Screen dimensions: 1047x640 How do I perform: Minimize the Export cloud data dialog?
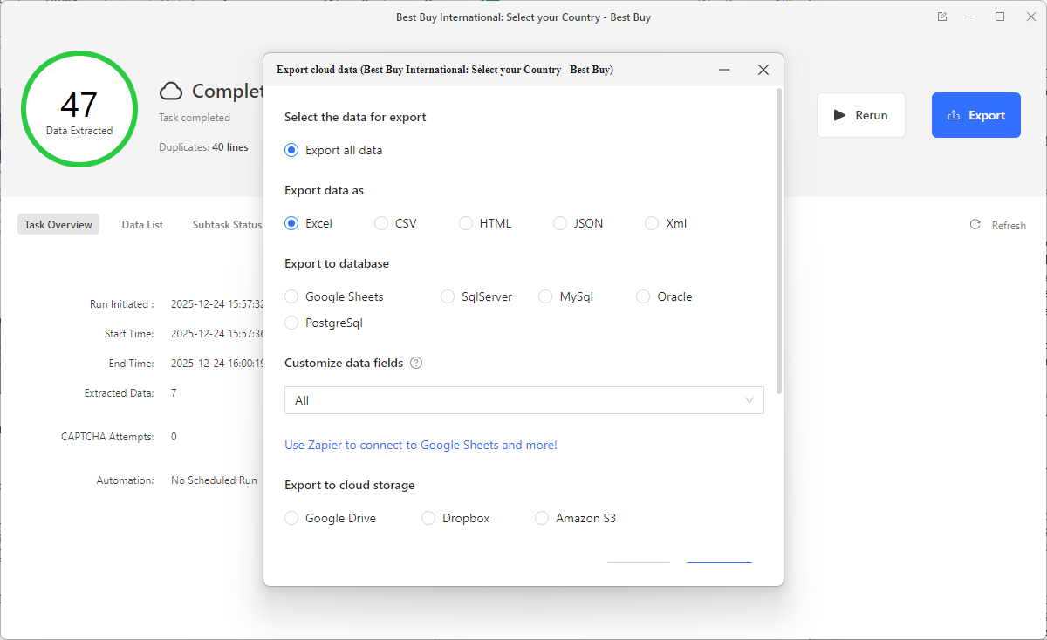click(x=724, y=69)
